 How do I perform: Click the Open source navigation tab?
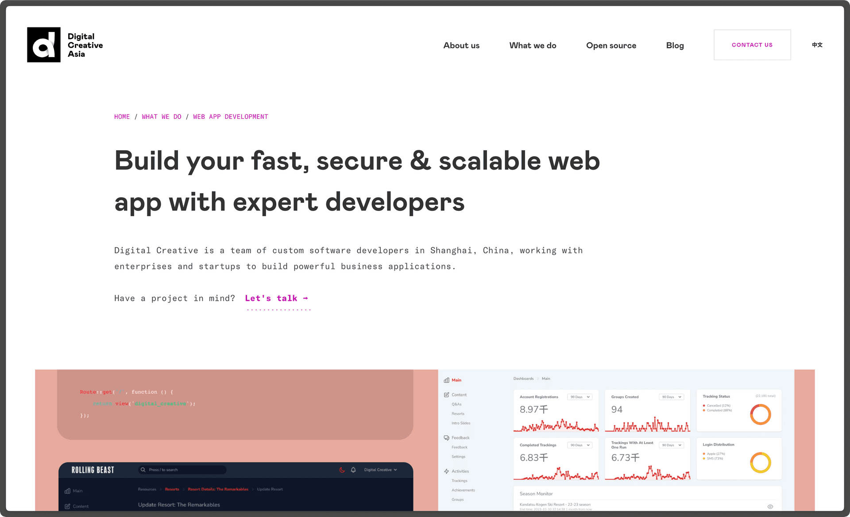pyautogui.click(x=611, y=44)
